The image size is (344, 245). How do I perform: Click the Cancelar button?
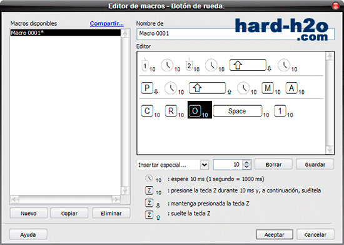pyautogui.click(x=315, y=234)
